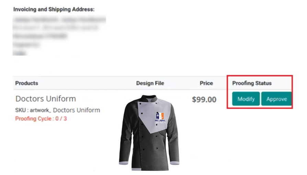Click the Proofing Status column header
The width and height of the screenshot is (307, 175).
tap(252, 83)
